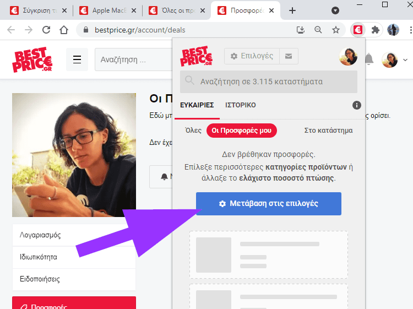Open the tab search dropdown in Chrome
Viewport: 413px width, 309px height.
coord(335,10)
